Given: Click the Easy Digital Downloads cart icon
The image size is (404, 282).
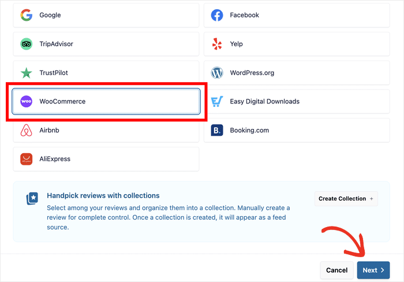Looking at the screenshot, I should click(x=217, y=101).
